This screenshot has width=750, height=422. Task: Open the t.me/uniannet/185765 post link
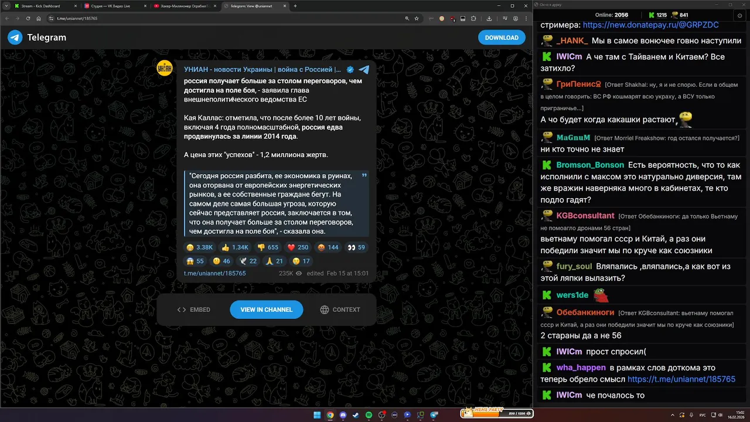click(x=214, y=273)
